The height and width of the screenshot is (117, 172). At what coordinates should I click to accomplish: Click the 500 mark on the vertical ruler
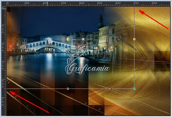pos(2,102)
